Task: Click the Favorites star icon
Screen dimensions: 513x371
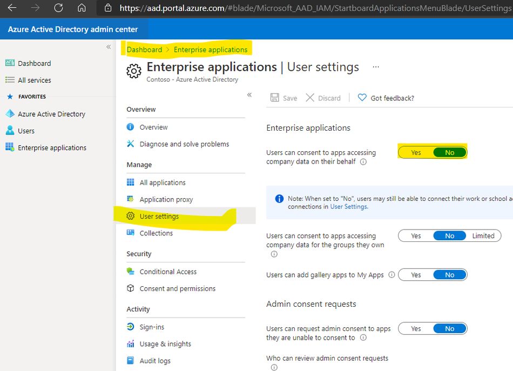Action: pos(10,97)
